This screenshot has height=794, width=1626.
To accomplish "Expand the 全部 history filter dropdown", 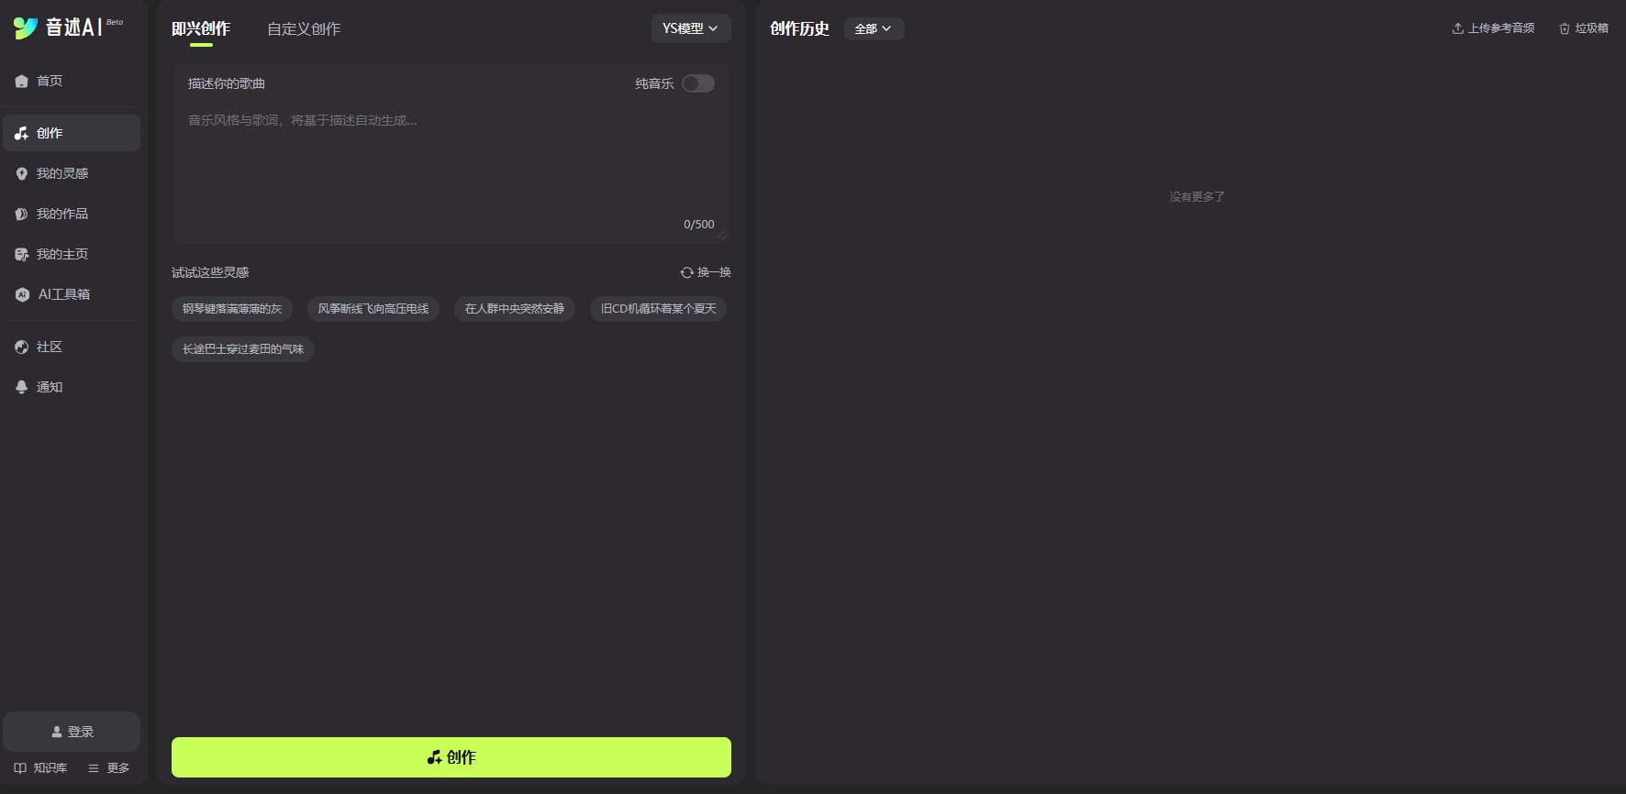I will tap(874, 29).
